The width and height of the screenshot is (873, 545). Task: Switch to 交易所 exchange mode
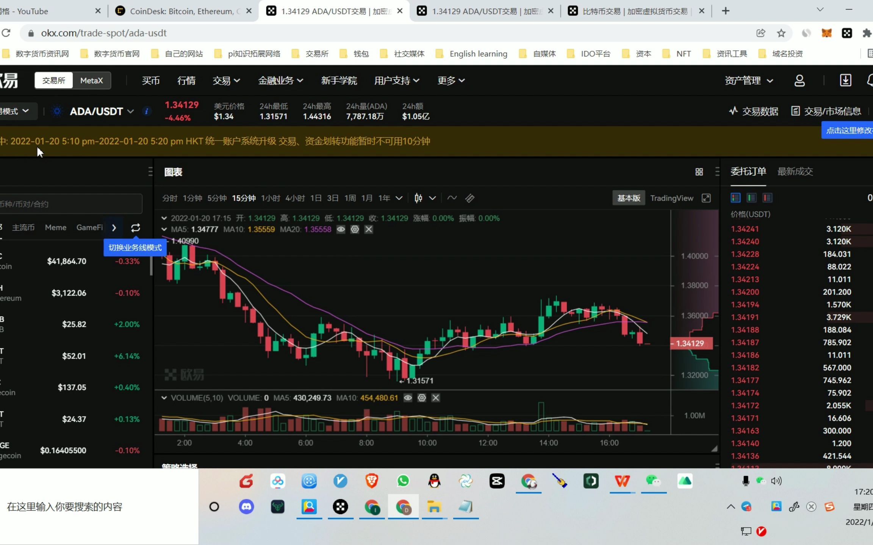tap(53, 81)
